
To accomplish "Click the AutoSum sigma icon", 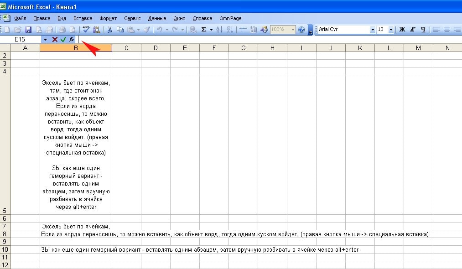I will [x=204, y=30].
